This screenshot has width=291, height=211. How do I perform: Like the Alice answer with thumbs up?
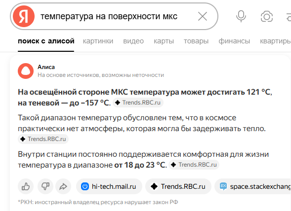coord(26,186)
